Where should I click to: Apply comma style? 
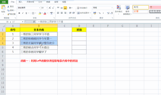[103, 13]
